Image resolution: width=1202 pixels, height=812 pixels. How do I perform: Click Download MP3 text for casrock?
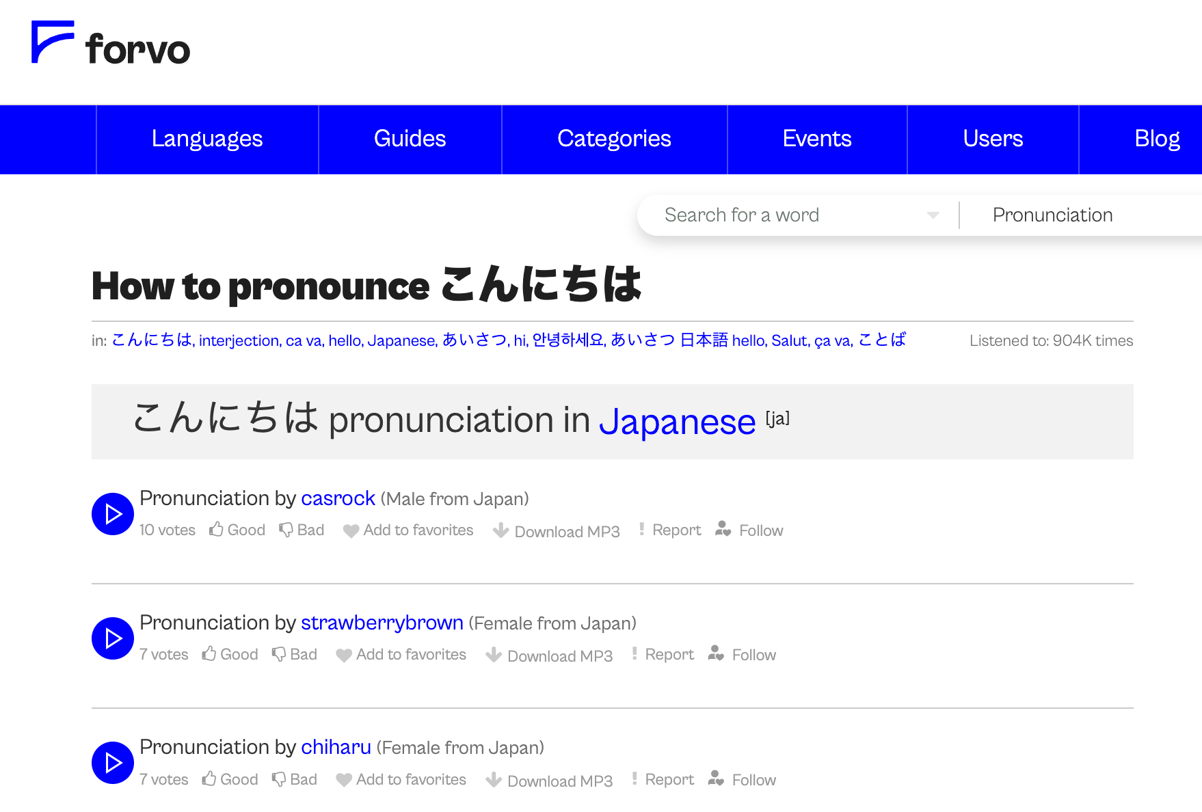[x=567, y=531]
